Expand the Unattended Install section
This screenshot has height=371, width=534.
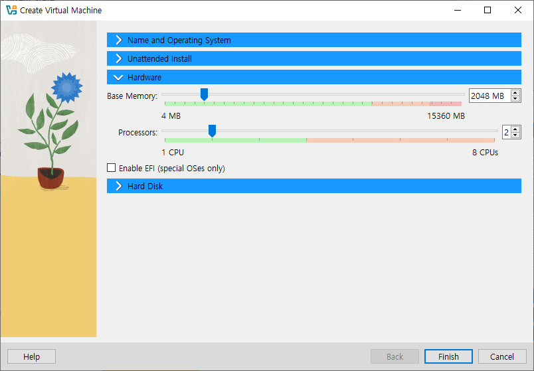[313, 58]
